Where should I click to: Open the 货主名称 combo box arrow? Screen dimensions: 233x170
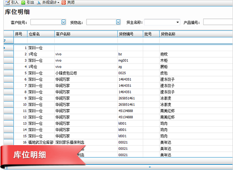click(177, 22)
